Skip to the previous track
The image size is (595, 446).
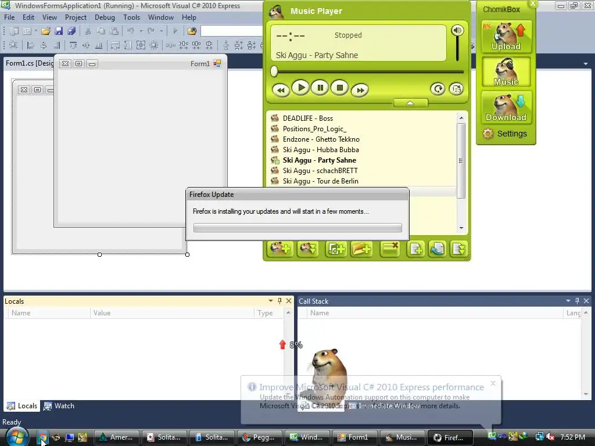(x=281, y=90)
